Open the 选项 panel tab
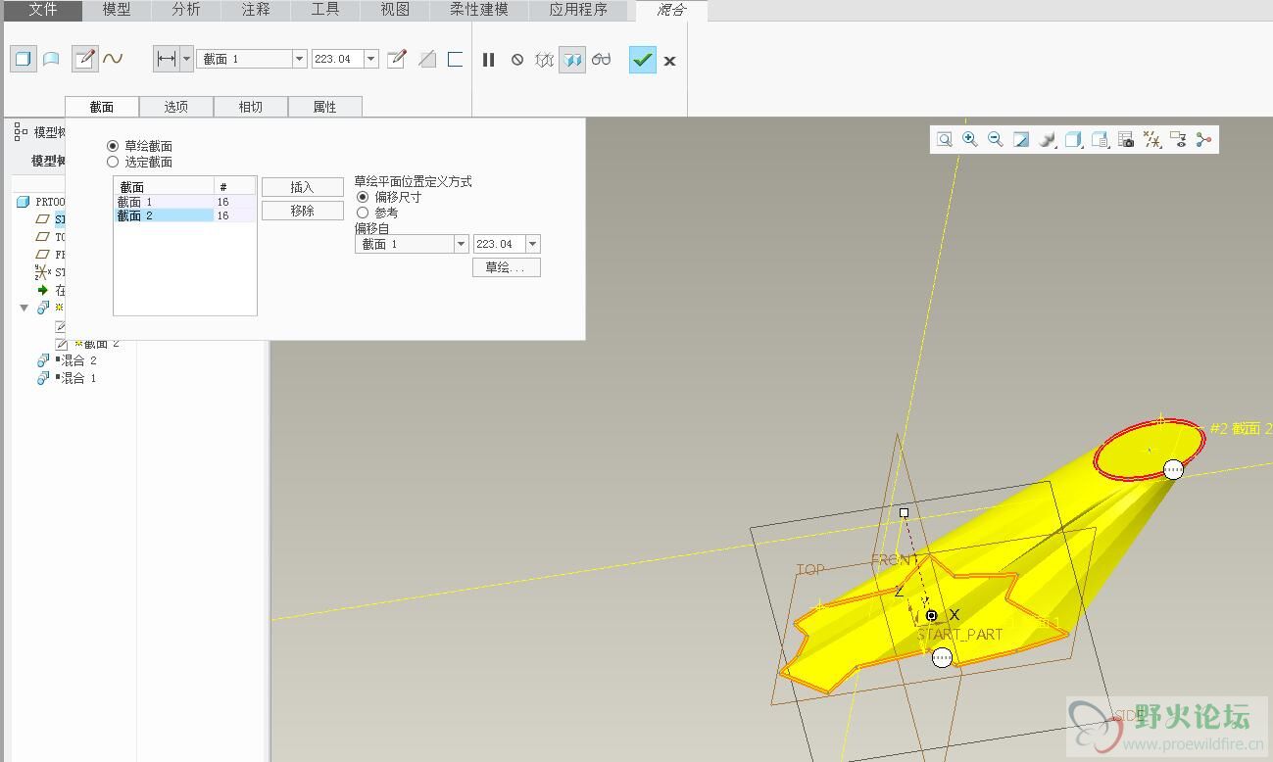 point(176,107)
